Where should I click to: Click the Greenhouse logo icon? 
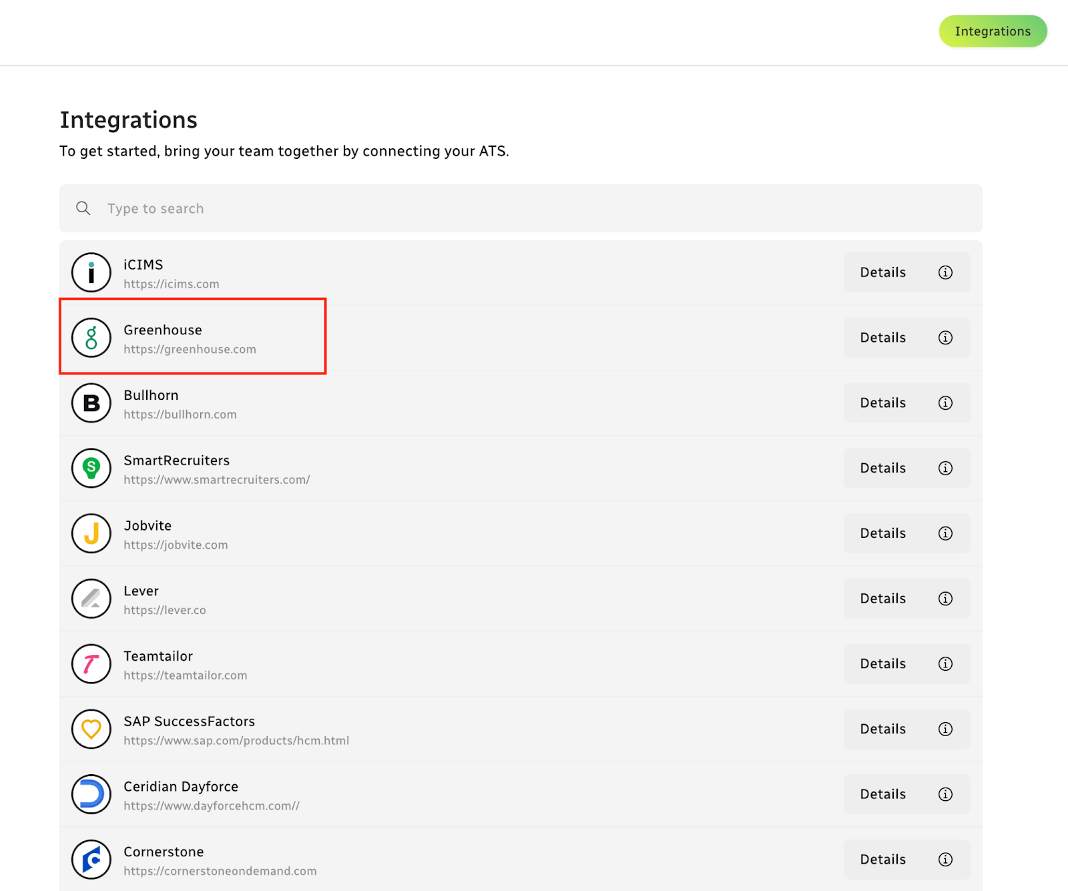coord(91,338)
